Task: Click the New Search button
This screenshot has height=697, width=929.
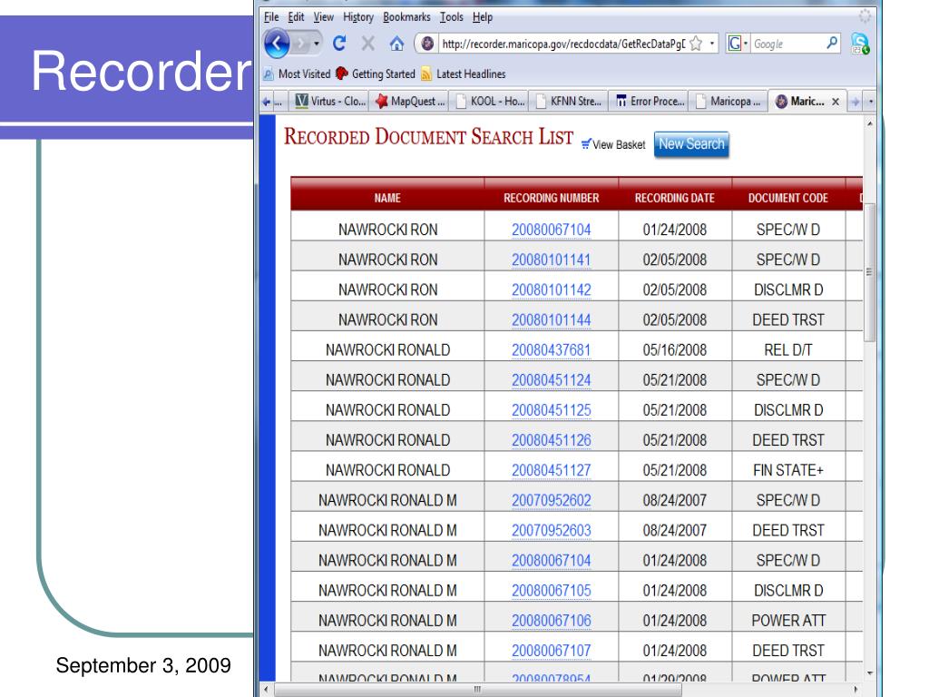Action: pos(691,143)
